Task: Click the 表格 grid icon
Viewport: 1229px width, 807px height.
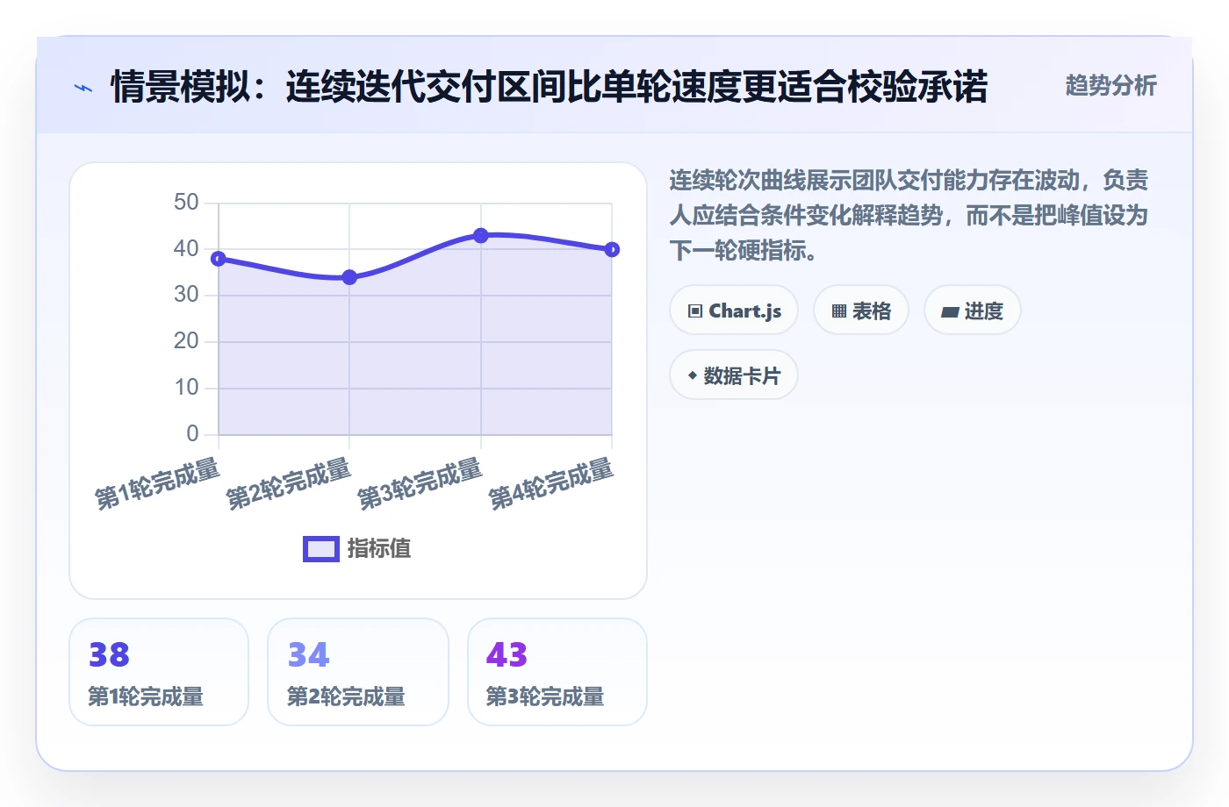Action: [x=839, y=311]
